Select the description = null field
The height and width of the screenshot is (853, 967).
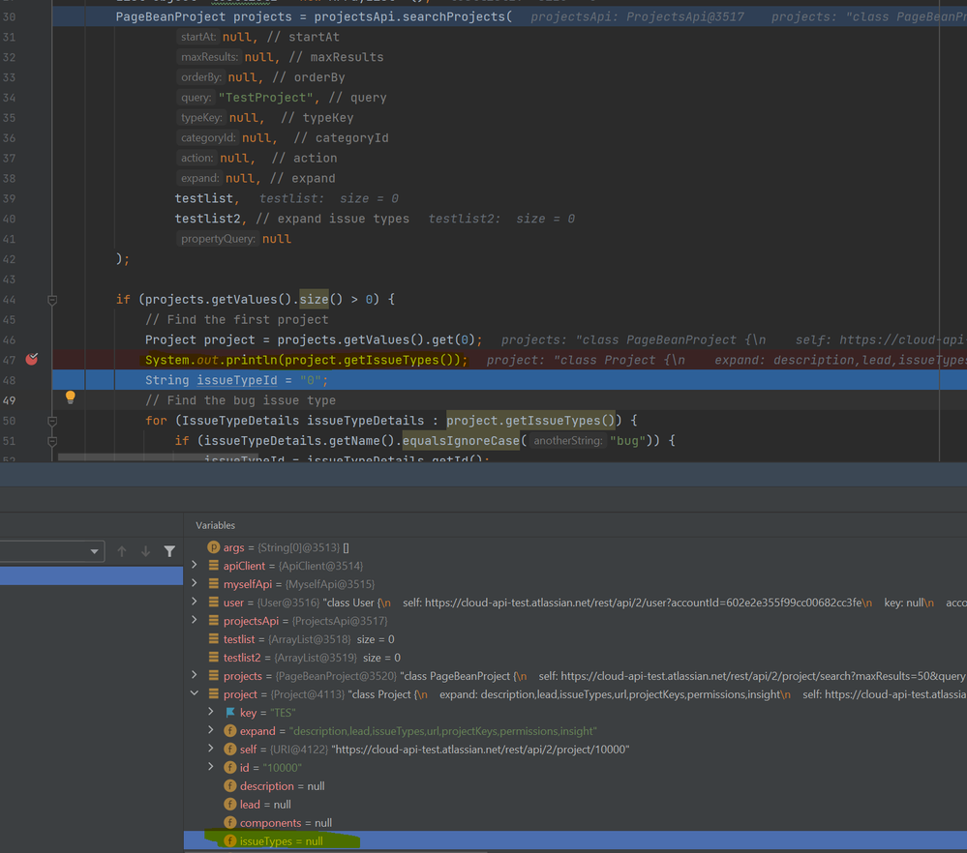(575, 786)
